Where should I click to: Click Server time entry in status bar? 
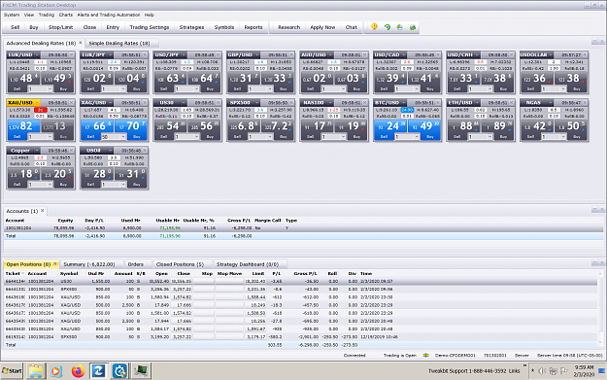569,355
